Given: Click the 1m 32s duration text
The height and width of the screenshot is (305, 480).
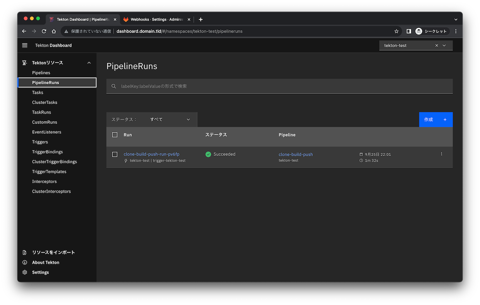Looking at the screenshot, I should click(x=371, y=160).
